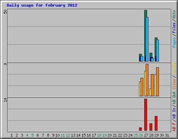Click the day "30" label on the x-axis
Image resolution: width=178 pixels, height=139 pixels.
162,135
